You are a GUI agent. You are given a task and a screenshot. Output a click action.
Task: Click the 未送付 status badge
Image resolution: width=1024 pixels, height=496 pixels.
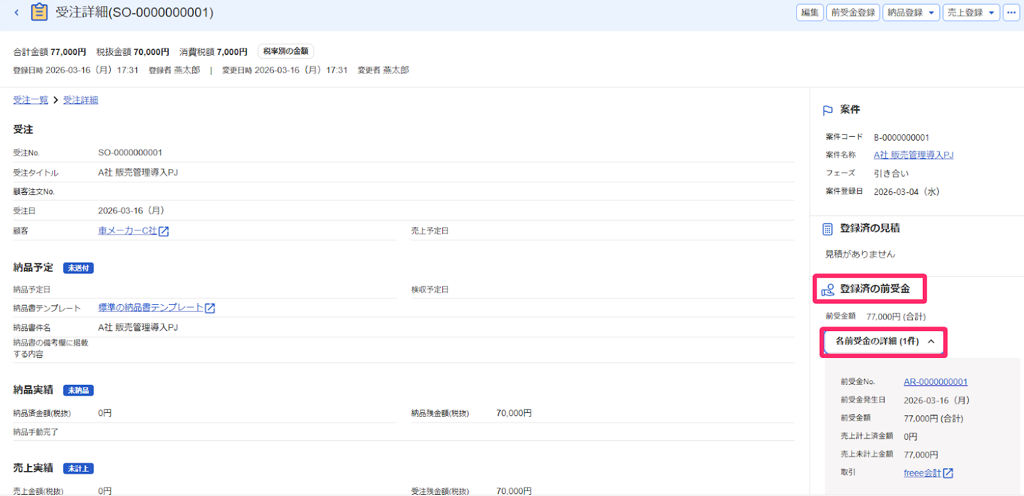(79, 268)
